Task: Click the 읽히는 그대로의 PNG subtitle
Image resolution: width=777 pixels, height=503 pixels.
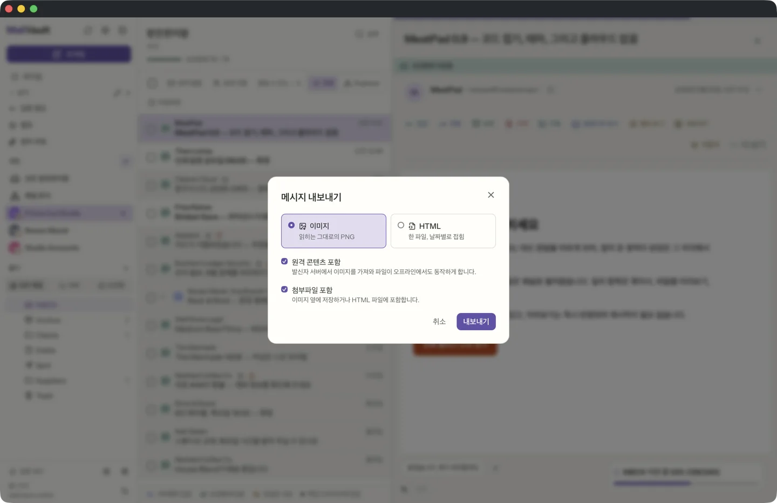Action: pyautogui.click(x=326, y=237)
